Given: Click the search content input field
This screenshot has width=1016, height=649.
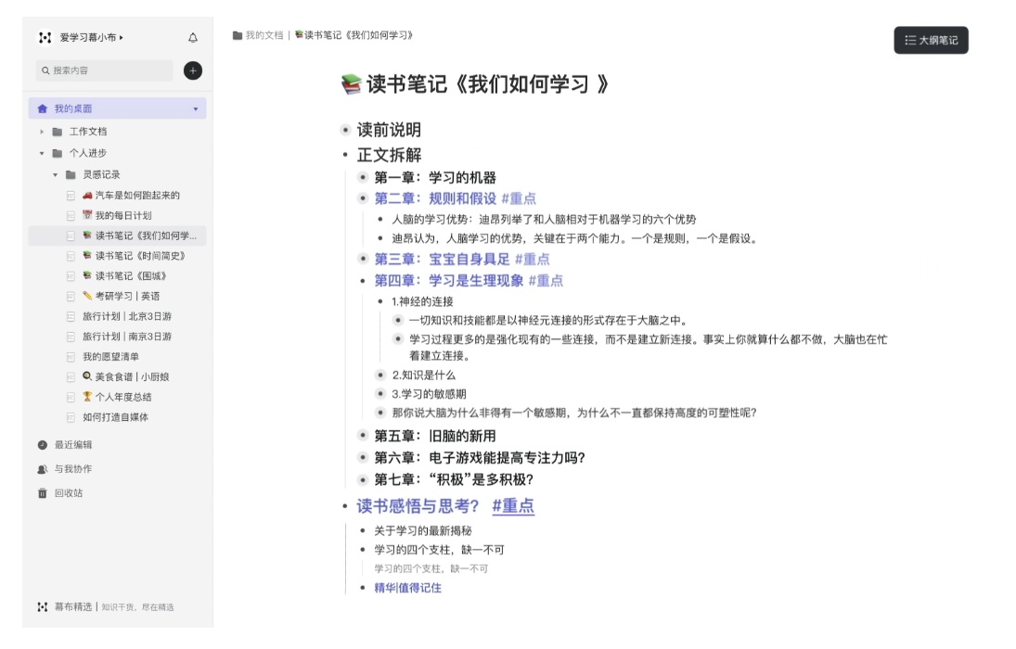Looking at the screenshot, I should click(x=107, y=70).
